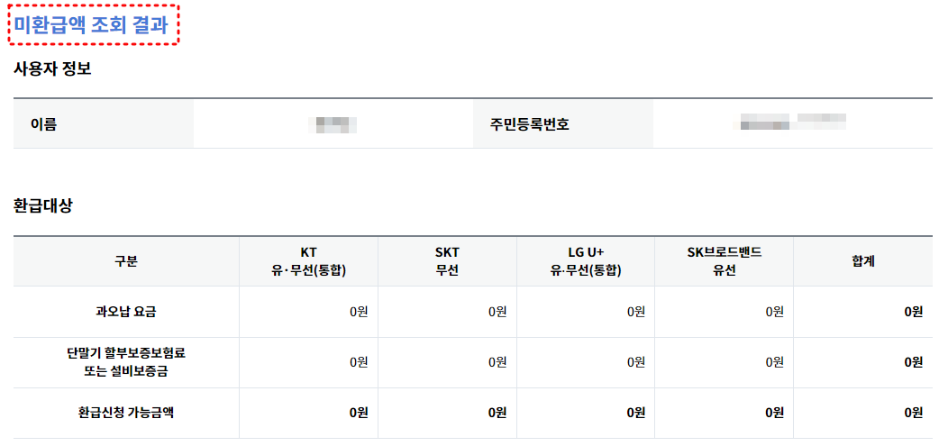The width and height of the screenshot is (939, 446).
Task: Select the 주민등록번호 label cell
Action: point(563,124)
